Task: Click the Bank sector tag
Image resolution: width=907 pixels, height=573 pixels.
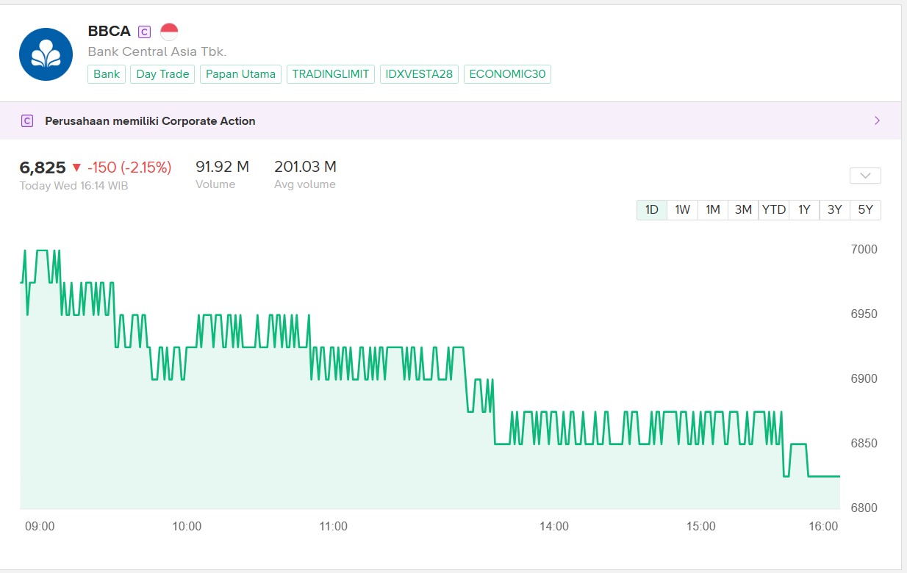Action: tap(107, 74)
